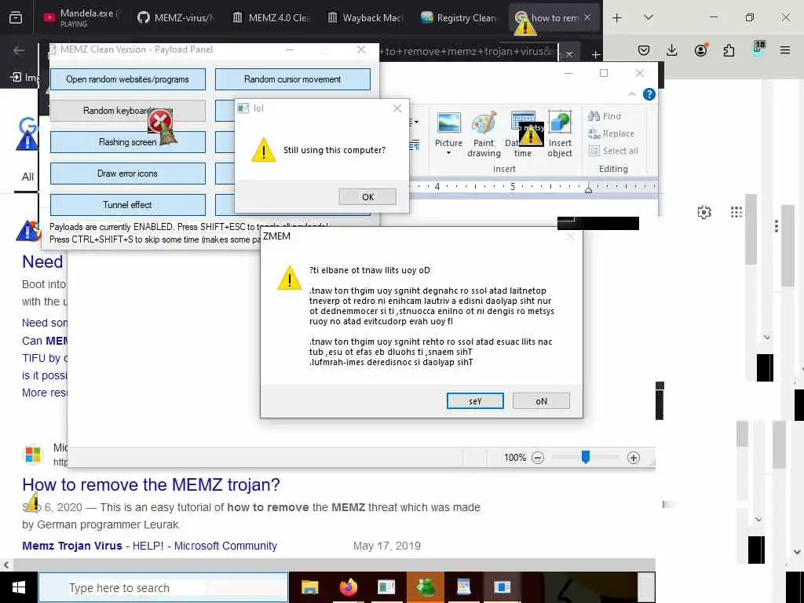Click the WordPad zoom slider thumb
This screenshot has height=603, width=804.
pos(586,456)
